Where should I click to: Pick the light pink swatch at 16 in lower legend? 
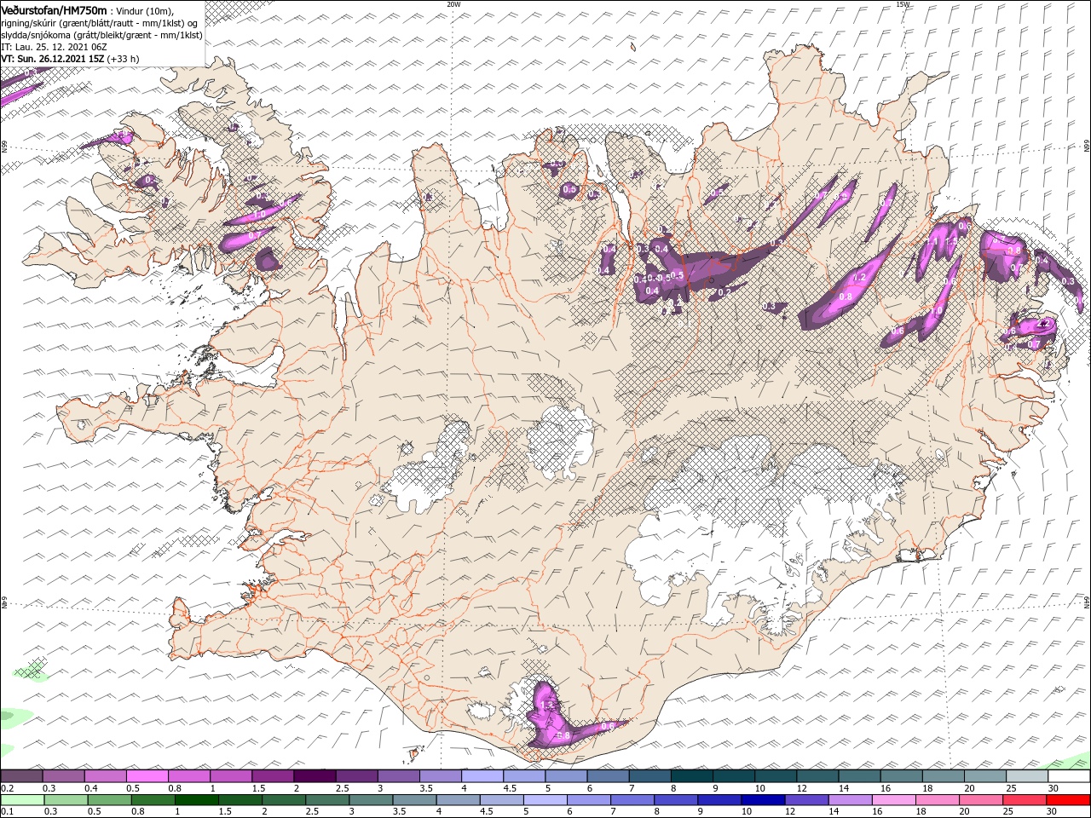[x=893, y=801]
